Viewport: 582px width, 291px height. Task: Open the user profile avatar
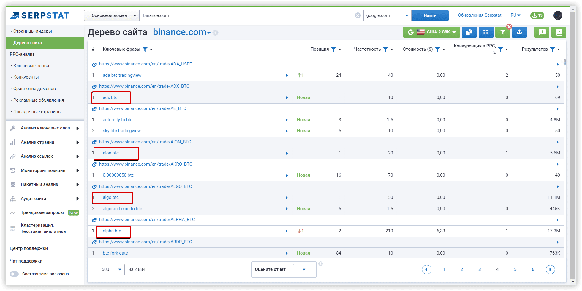click(x=558, y=15)
